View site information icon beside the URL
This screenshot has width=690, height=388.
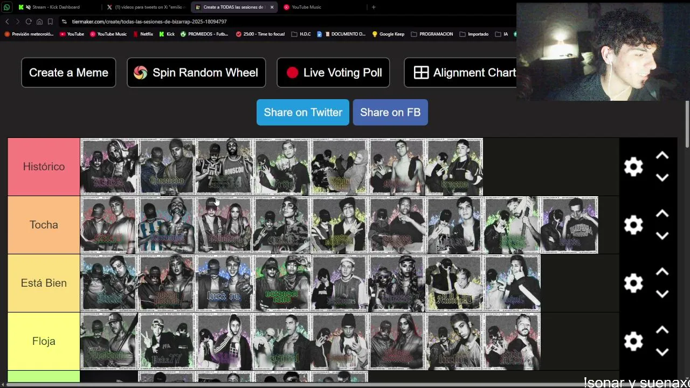pos(65,22)
